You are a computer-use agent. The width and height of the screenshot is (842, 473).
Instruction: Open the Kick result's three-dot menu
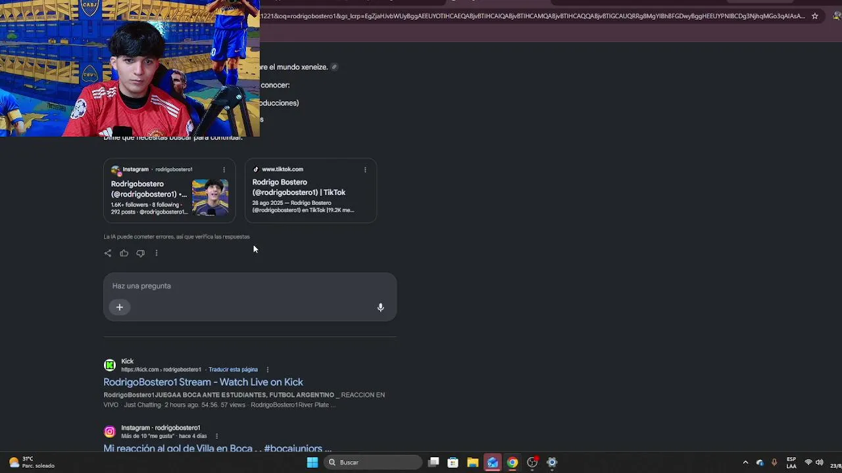[x=267, y=370]
